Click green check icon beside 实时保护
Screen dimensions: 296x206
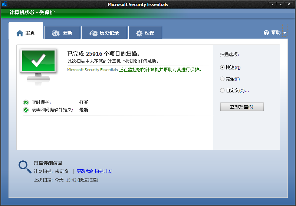[26, 102]
